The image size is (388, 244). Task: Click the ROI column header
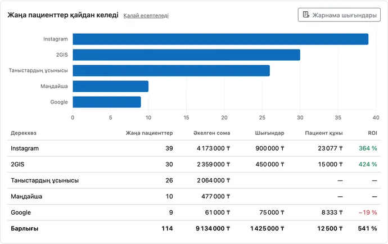(x=372, y=133)
